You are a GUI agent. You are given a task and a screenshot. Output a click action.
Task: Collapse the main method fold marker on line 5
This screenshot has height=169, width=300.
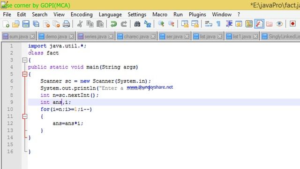click(25, 74)
